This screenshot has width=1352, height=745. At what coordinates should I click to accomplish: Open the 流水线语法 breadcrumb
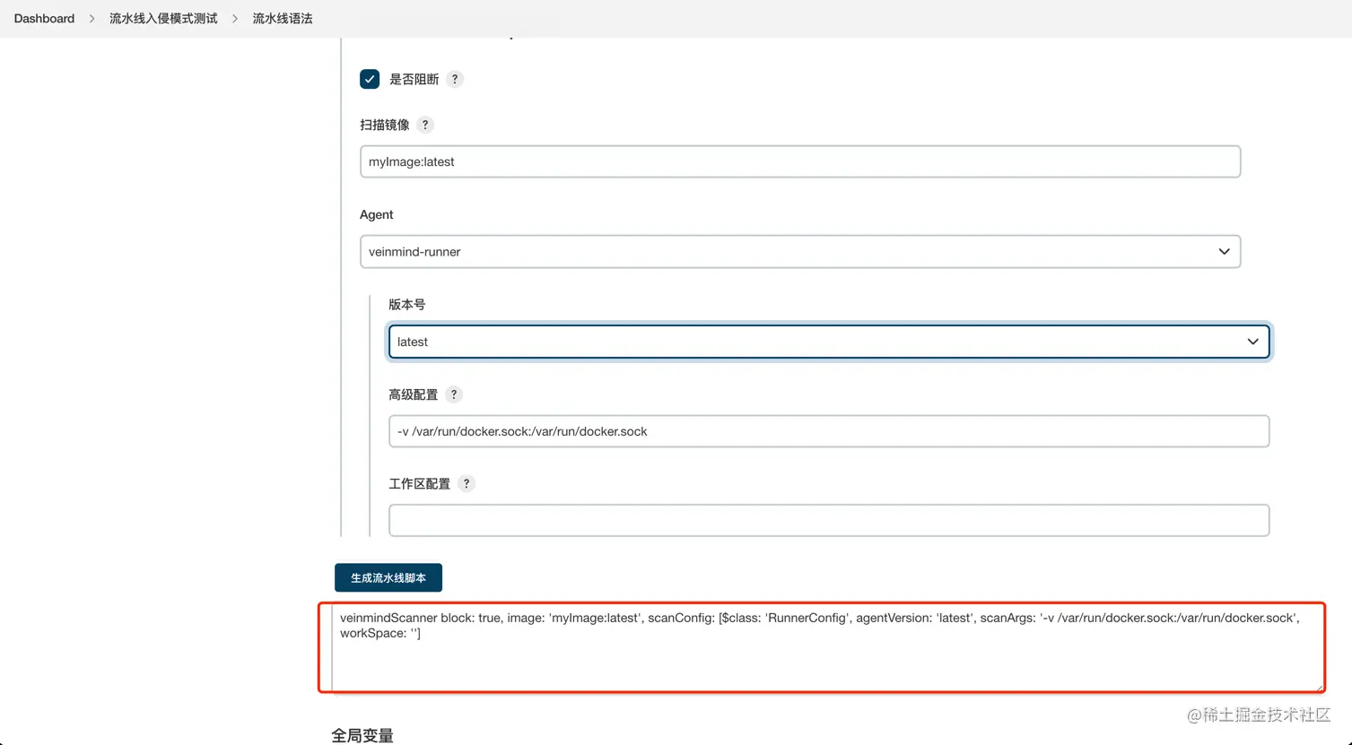283,18
